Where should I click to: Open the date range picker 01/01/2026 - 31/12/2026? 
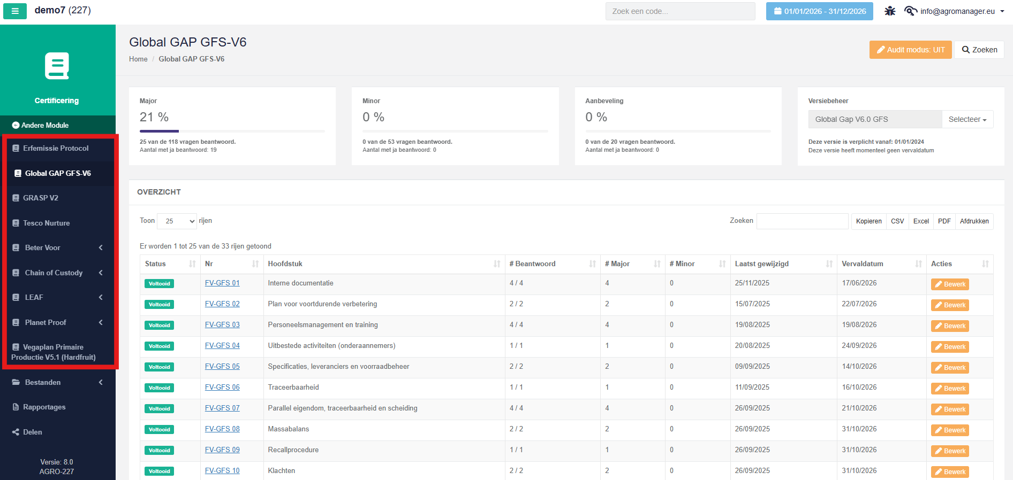tap(819, 11)
